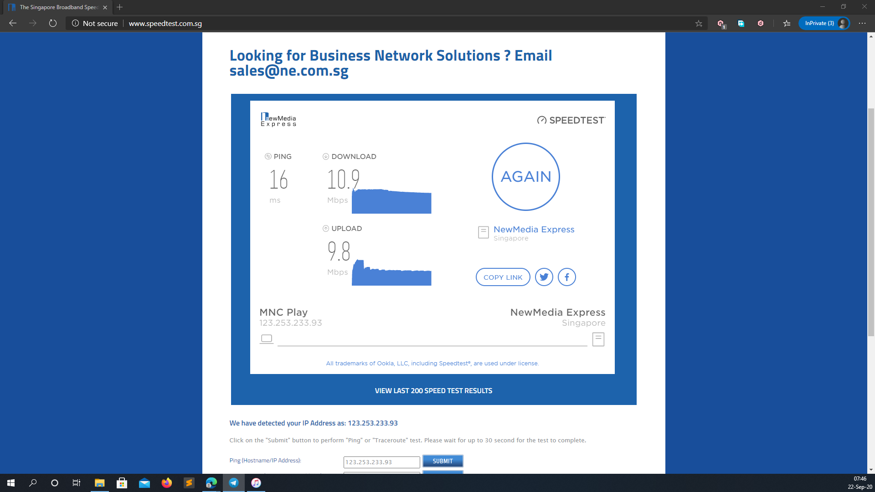This screenshot has width=875, height=492.
Task: Click the NewMedia Express server icon
Action: (483, 232)
